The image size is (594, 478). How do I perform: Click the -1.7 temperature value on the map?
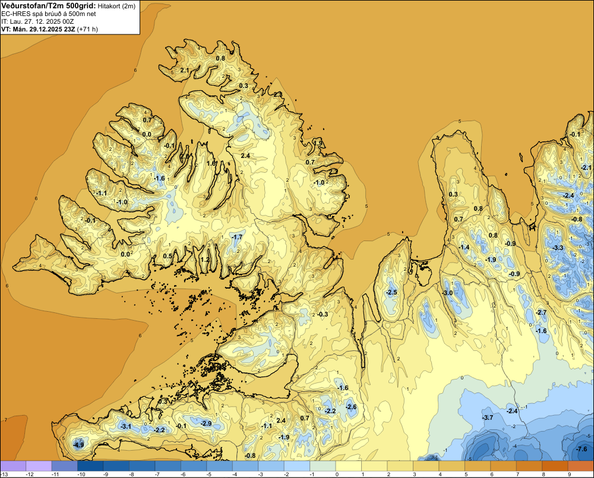click(237, 237)
